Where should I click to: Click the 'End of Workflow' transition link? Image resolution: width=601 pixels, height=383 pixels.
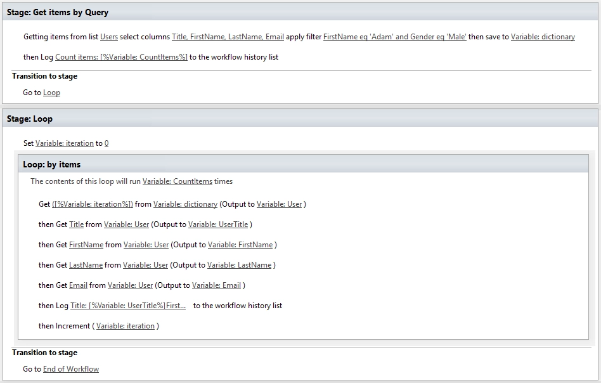71,369
